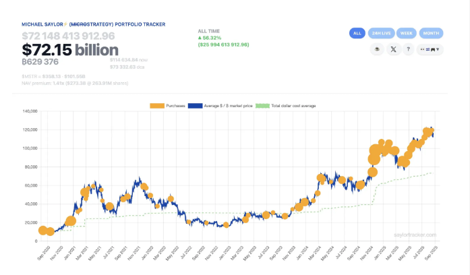Switch to the WEEK time range

[407, 33]
